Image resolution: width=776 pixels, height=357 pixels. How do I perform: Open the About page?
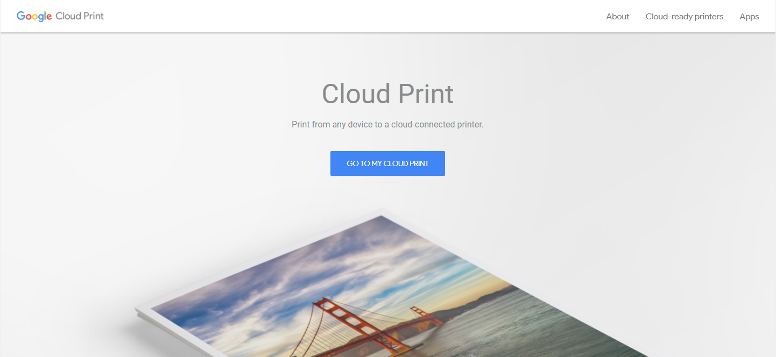(617, 17)
